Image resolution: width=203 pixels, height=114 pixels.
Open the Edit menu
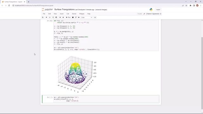[49, 14]
